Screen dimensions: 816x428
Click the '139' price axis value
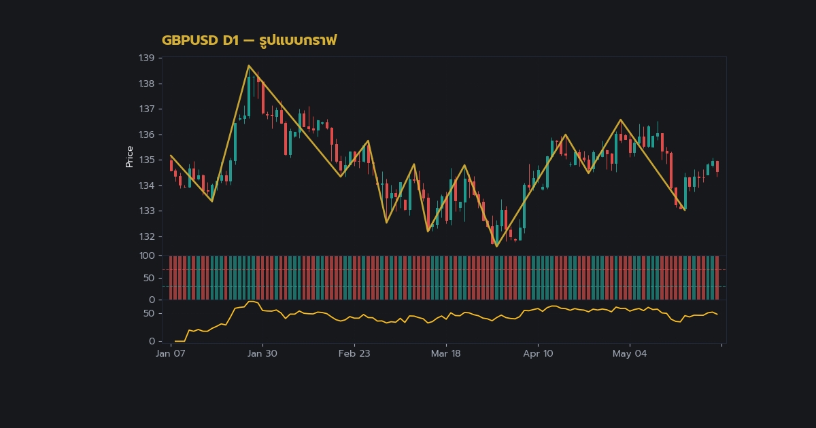click(x=146, y=58)
